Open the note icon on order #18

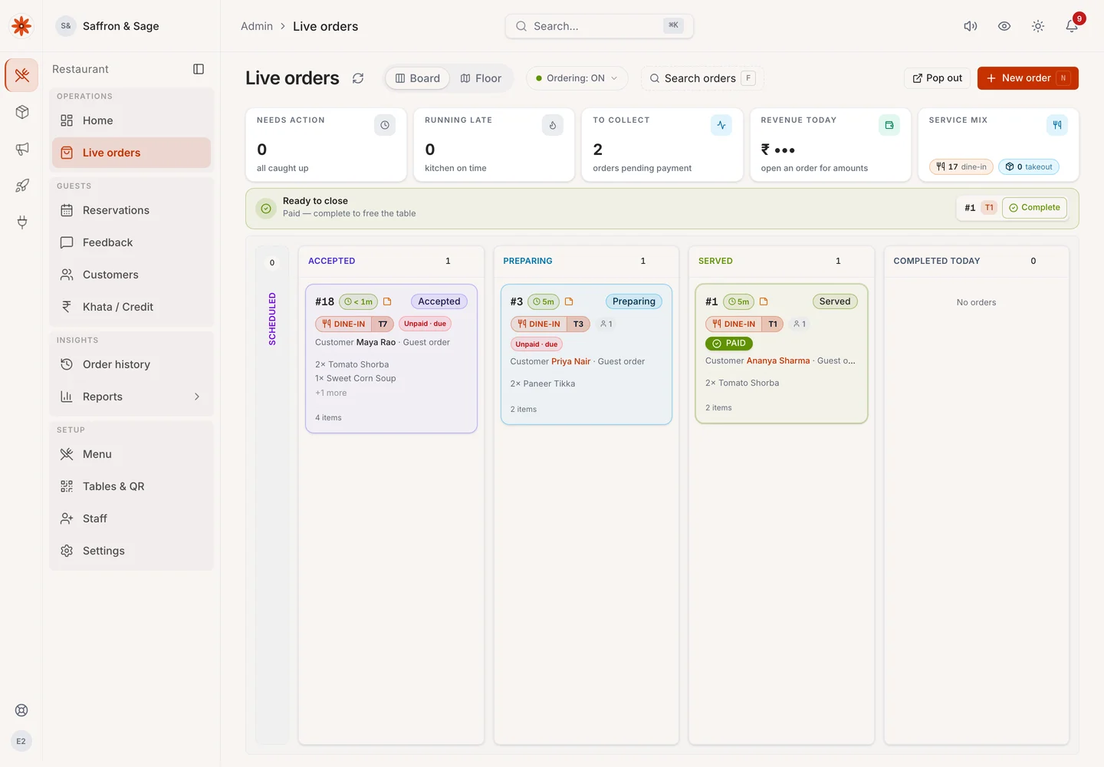point(387,301)
